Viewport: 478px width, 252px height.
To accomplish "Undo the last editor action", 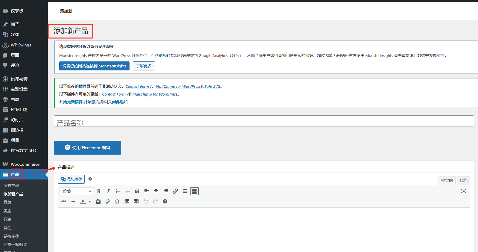I will click(x=146, y=201).
